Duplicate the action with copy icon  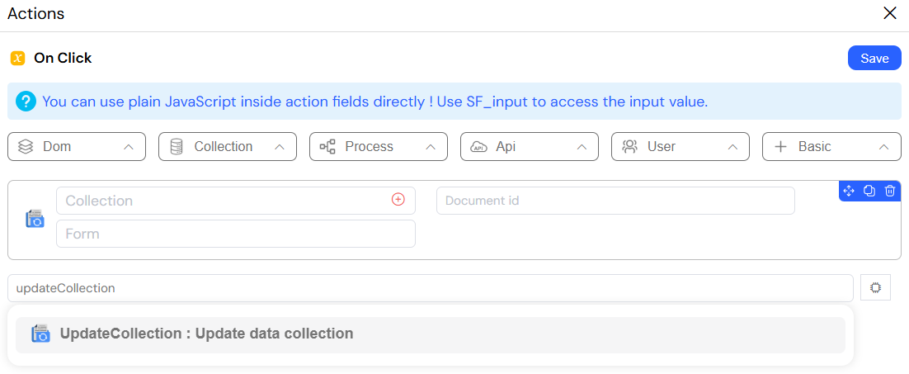coord(869,191)
